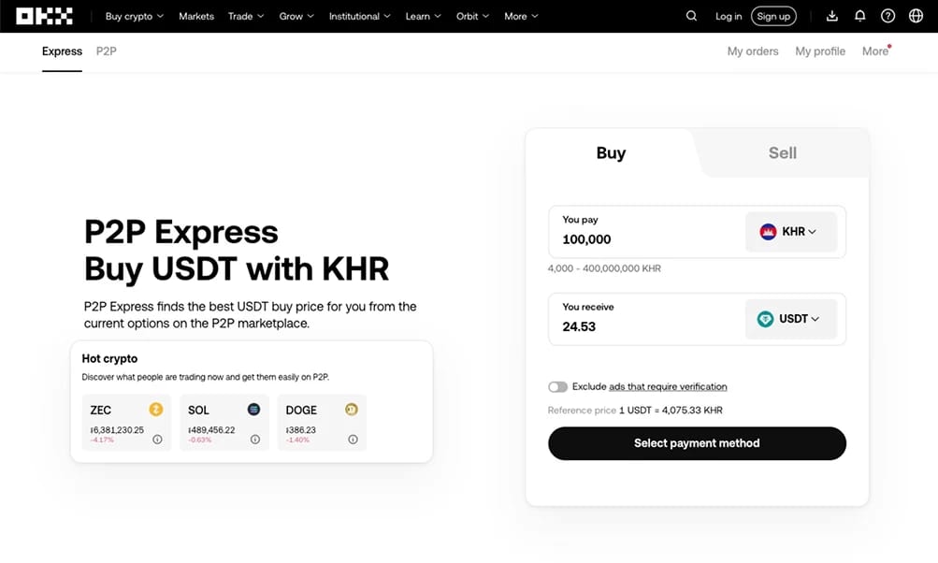The width and height of the screenshot is (938, 563).
Task: Expand the Orbit menu
Action: 472,16
